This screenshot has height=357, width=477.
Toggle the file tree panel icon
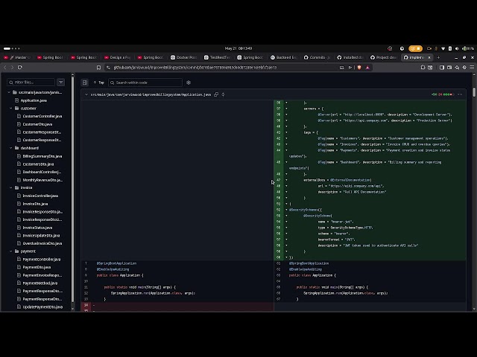(85, 83)
